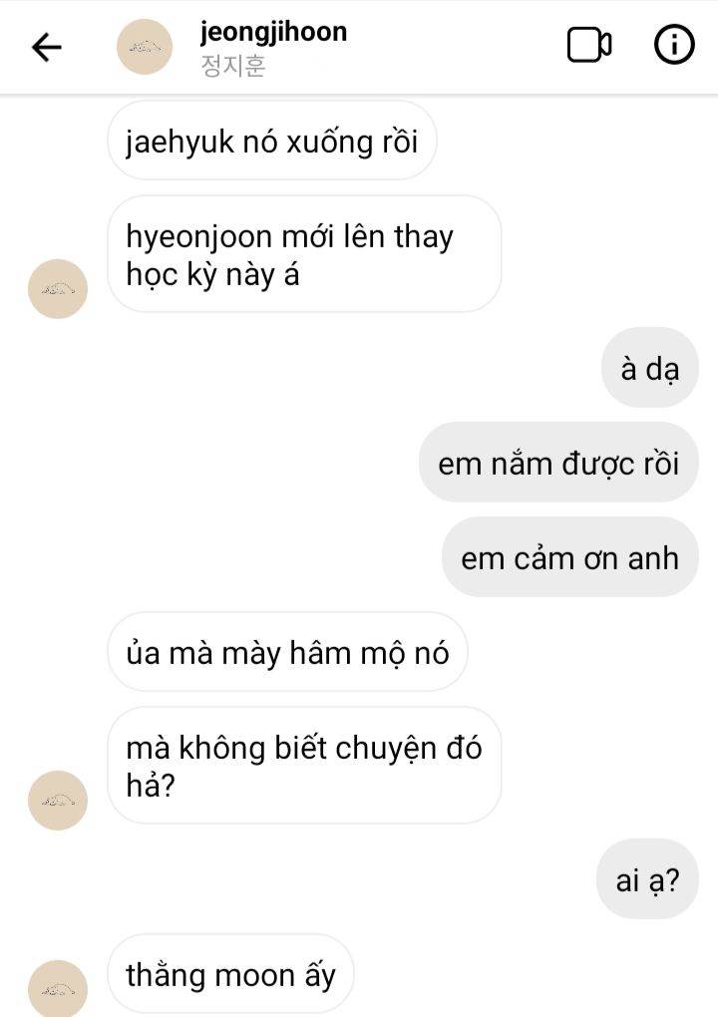
Task: Select the sent 'à dạ' message
Action: pyautogui.click(x=649, y=368)
